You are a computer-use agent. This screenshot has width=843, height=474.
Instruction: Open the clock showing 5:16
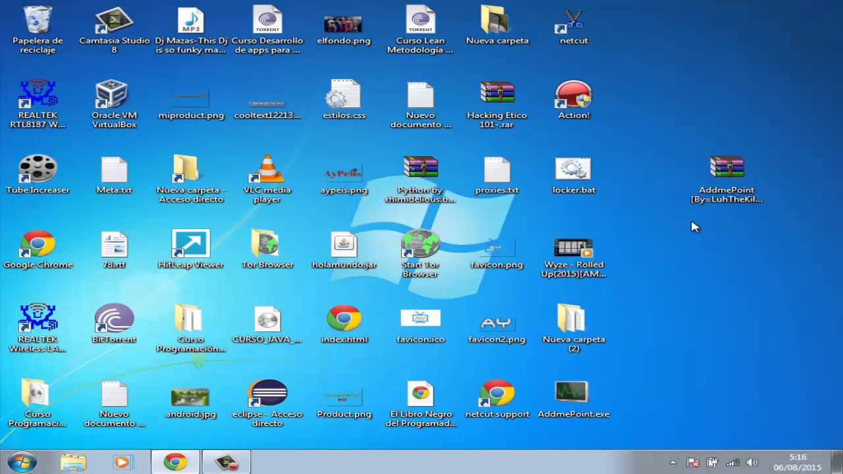(798, 462)
